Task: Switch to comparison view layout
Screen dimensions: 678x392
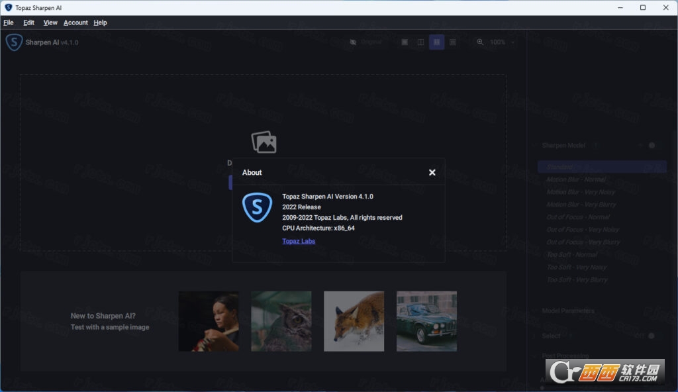Action: [453, 42]
